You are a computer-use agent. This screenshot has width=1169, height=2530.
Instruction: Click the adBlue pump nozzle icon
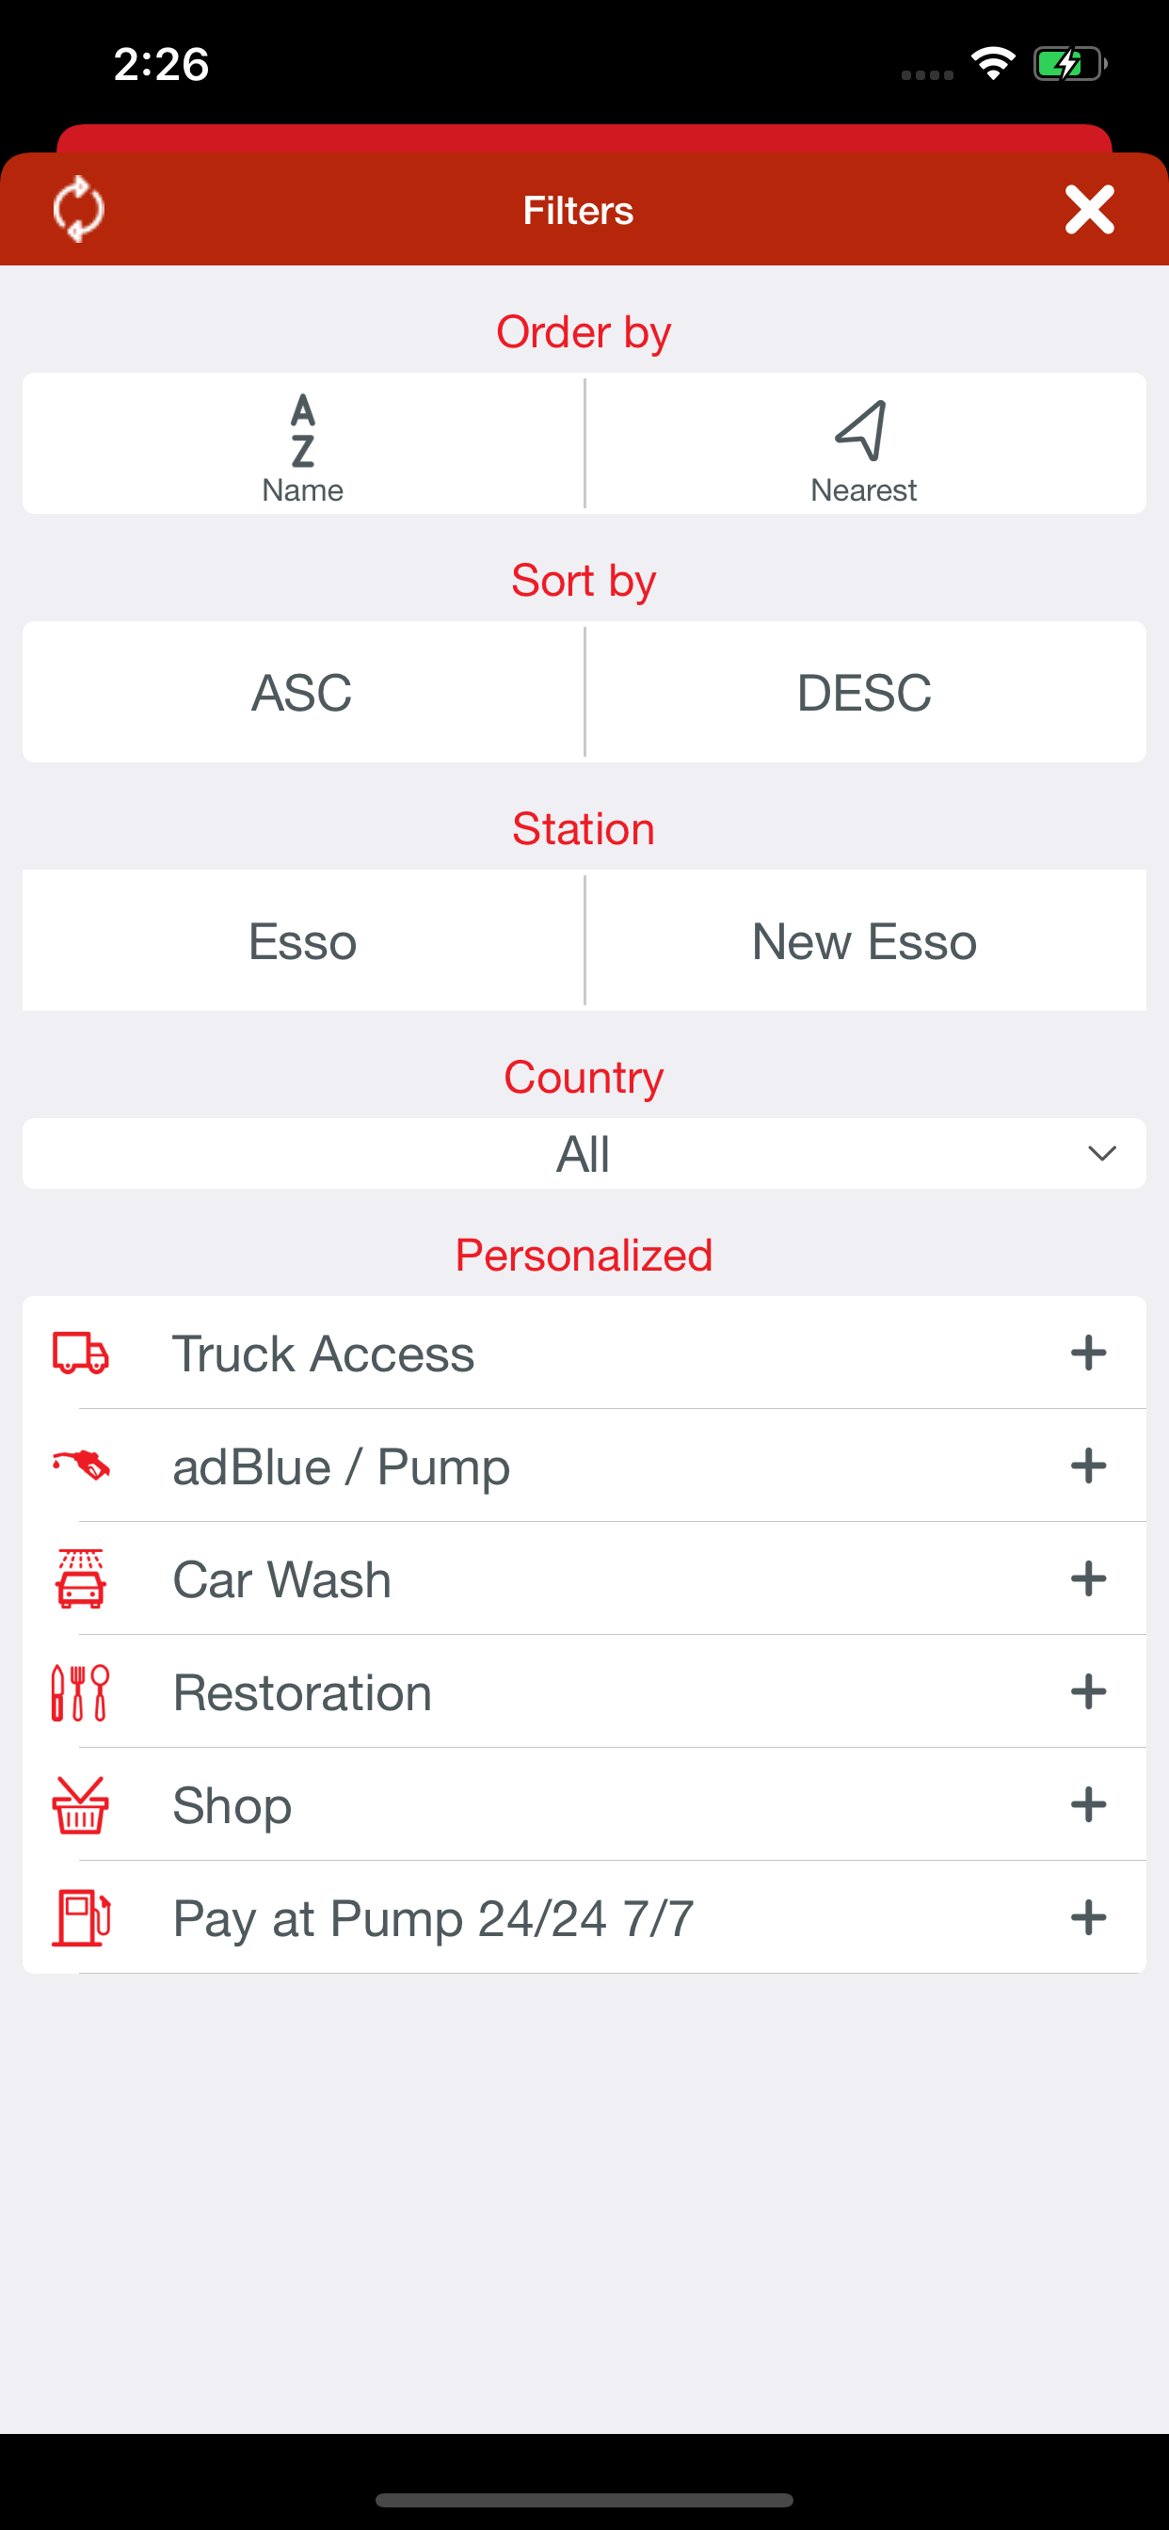(x=80, y=1465)
